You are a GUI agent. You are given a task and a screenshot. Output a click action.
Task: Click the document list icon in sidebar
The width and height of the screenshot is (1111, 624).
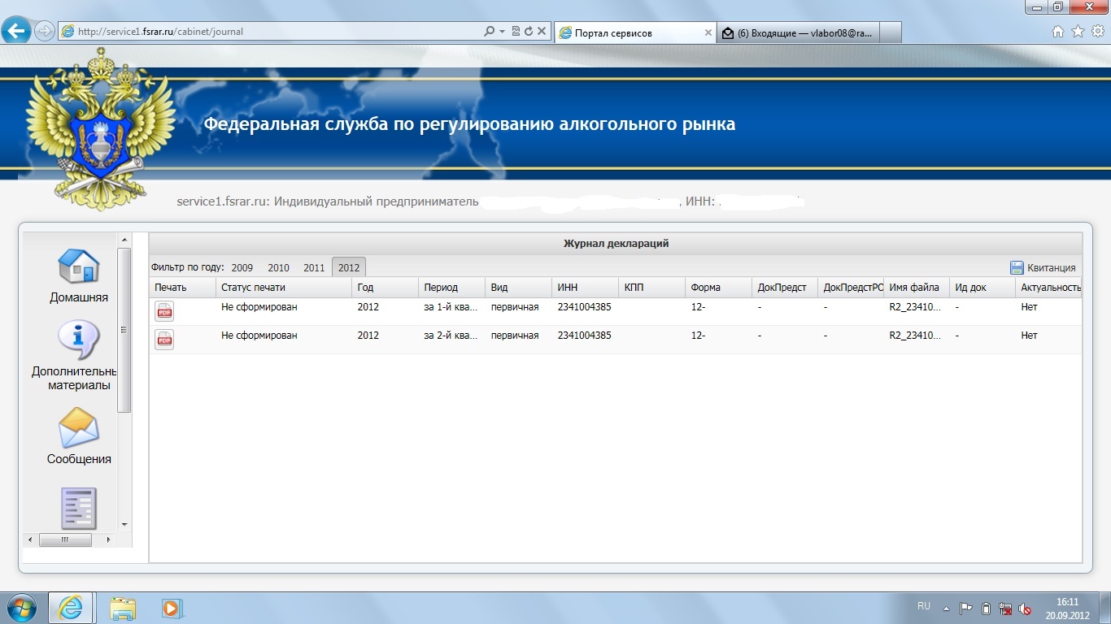tap(80, 508)
